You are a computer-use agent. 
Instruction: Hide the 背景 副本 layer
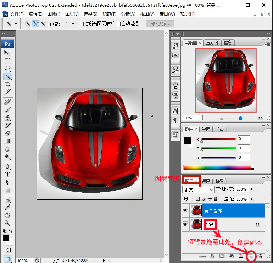pyautogui.click(x=185, y=210)
